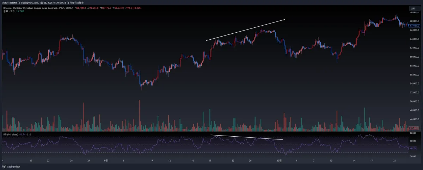
Task: Click the 70,000.0 price scale label
Action: pyautogui.click(x=415, y=12)
